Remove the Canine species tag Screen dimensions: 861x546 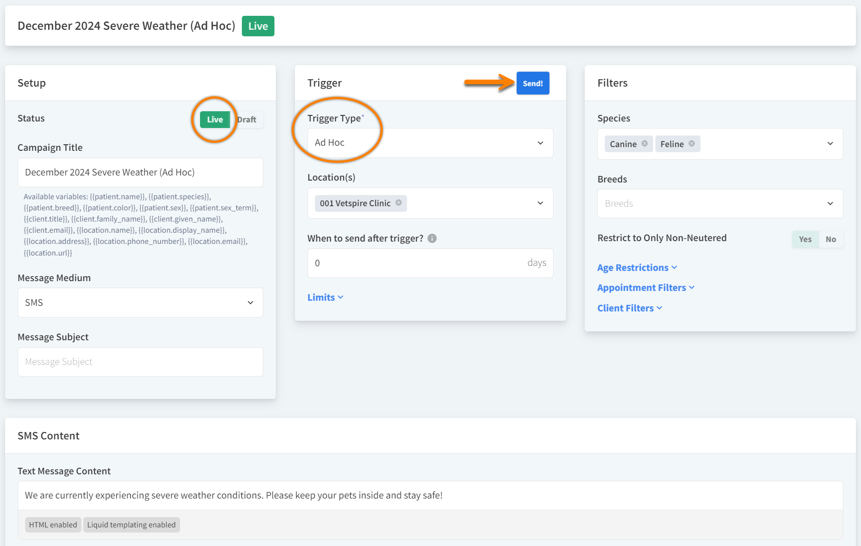[x=644, y=144]
